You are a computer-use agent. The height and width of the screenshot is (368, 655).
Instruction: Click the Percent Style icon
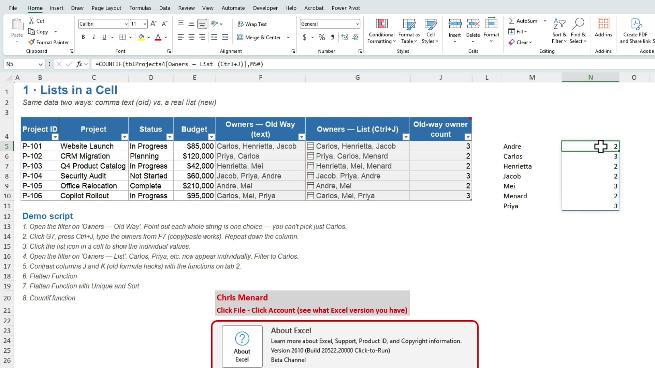pyautogui.click(x=322, y=37)
